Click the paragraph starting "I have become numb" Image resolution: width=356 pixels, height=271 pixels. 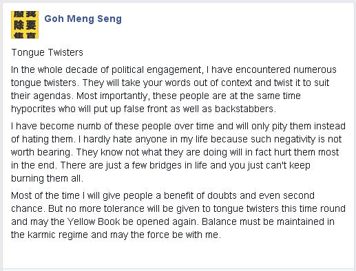tap(178, 152)
